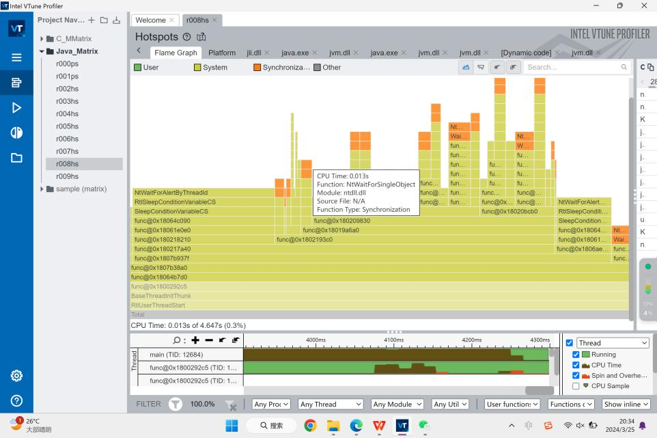
Task: Toggle the Thread legend checkbox
Action: click(570, 343)
